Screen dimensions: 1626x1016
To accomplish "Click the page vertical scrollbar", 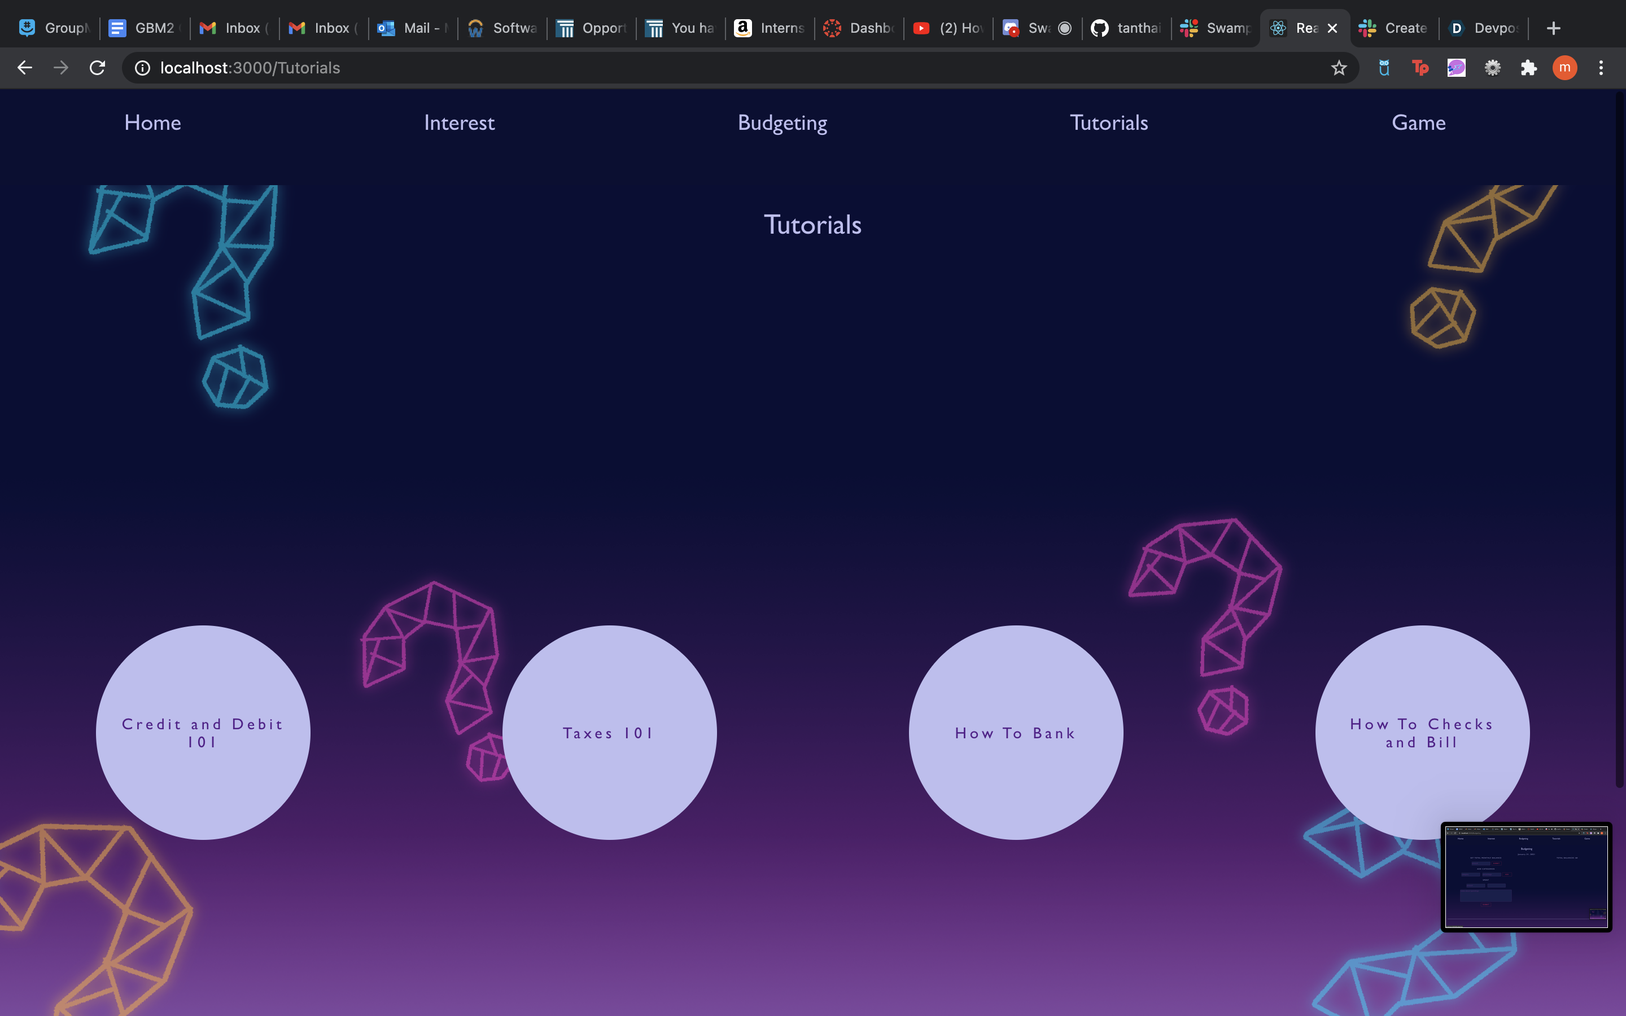I will (1619, 437).
